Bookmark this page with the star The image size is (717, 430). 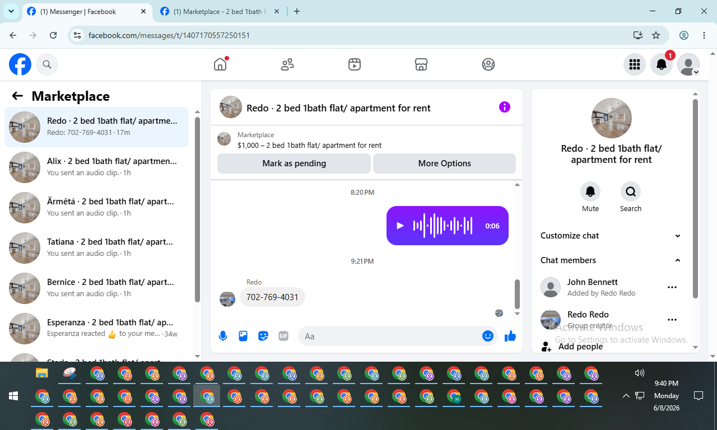click(x=656, y=35)
